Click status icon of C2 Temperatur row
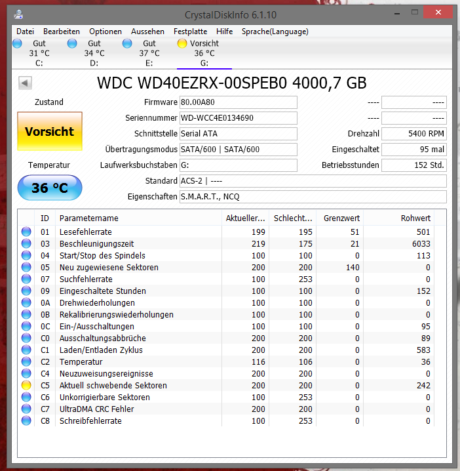The image size is (460, 471). point(26,361)
